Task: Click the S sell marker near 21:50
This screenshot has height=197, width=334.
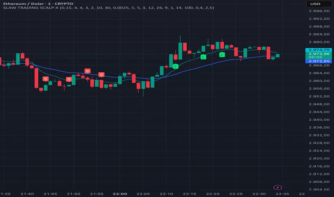Action: pos(68,80)
